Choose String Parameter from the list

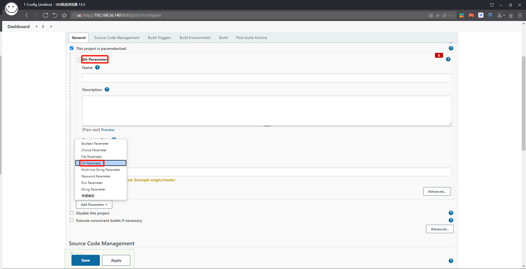click(101, 189)
